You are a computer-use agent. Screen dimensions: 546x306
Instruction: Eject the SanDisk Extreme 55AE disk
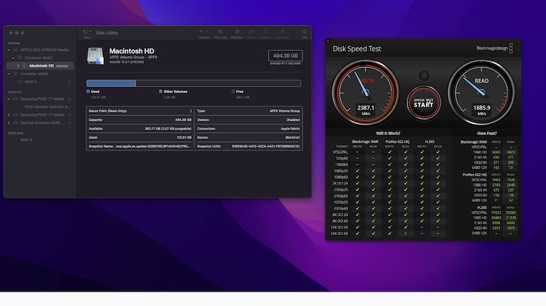coord(70,123)
